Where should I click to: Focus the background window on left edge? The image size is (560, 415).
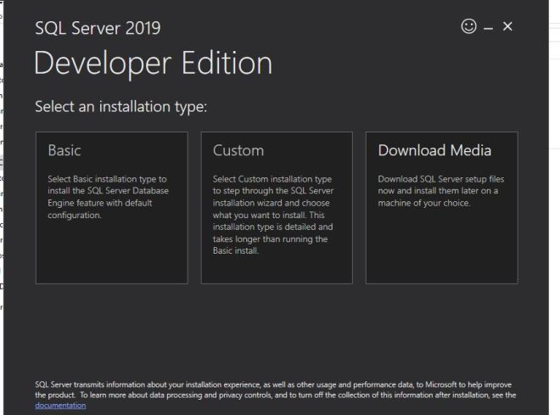coord(3,212)
